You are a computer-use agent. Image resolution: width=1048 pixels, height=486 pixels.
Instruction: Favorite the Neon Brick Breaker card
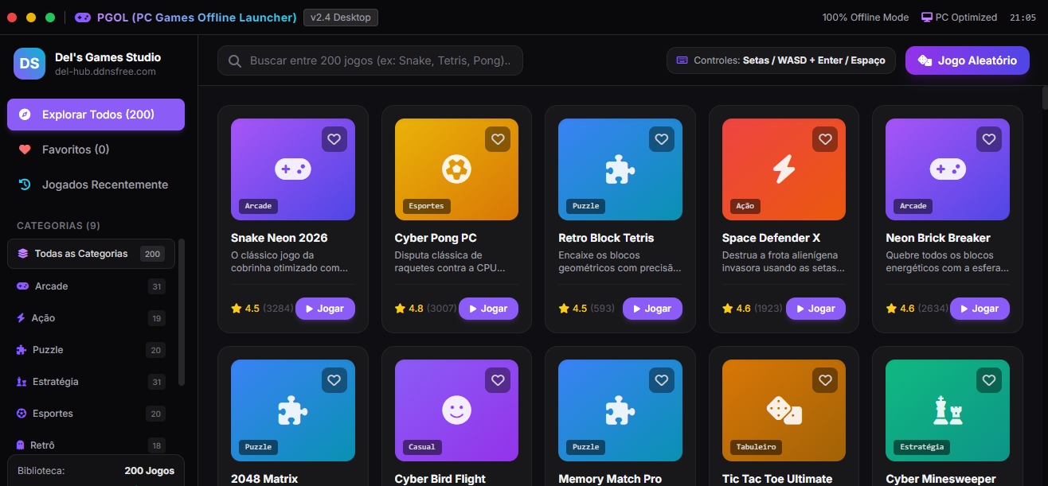pyautogui.click(x=989, y=139)
